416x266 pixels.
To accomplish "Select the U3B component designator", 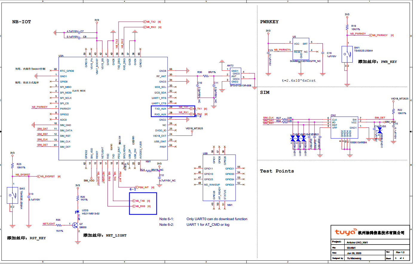I will point(205,154).
